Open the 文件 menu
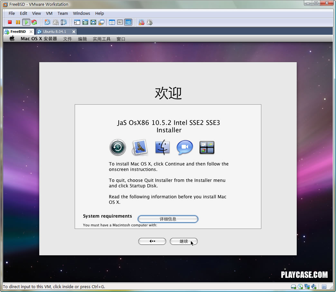 click(x=68, y=39)
